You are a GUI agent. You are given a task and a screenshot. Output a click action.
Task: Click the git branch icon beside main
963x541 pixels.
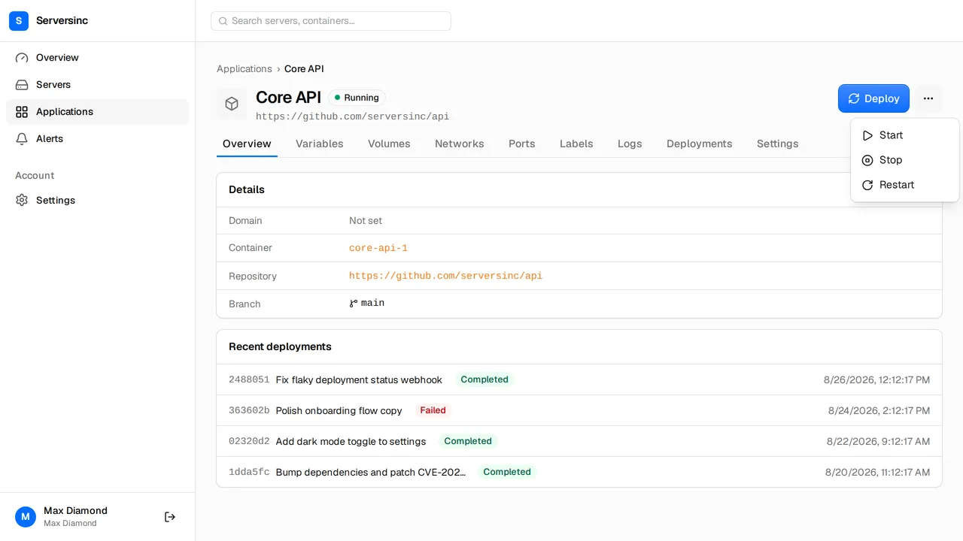(354, 304)
